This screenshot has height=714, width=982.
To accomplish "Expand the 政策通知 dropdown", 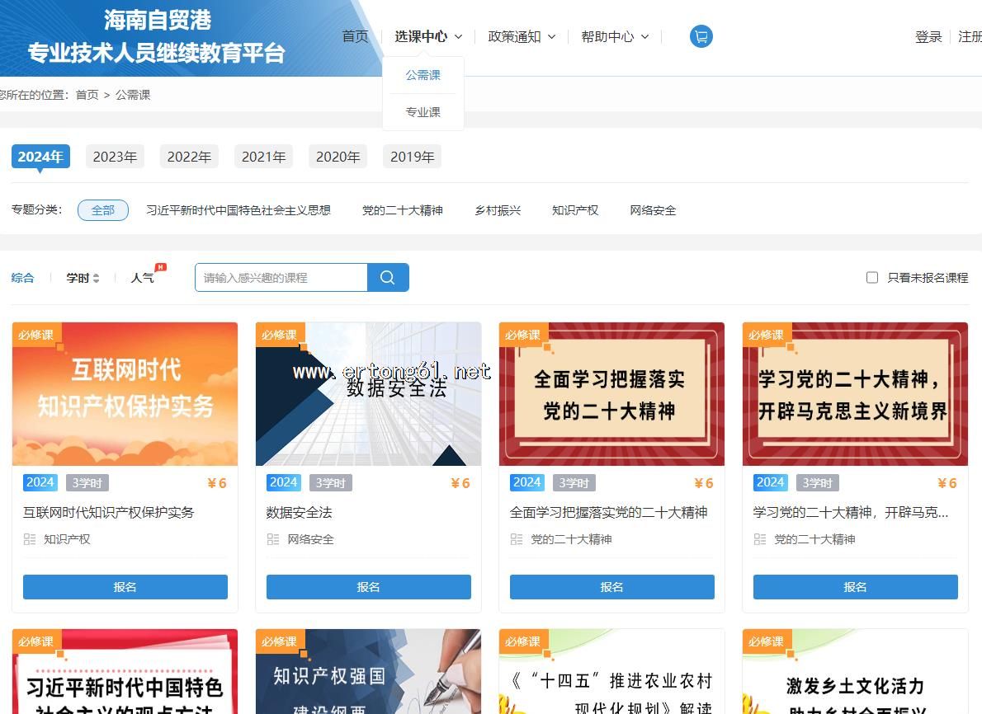I will 522,36.
